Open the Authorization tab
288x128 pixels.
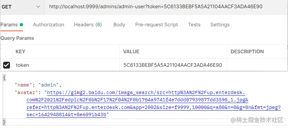(48, 25)
